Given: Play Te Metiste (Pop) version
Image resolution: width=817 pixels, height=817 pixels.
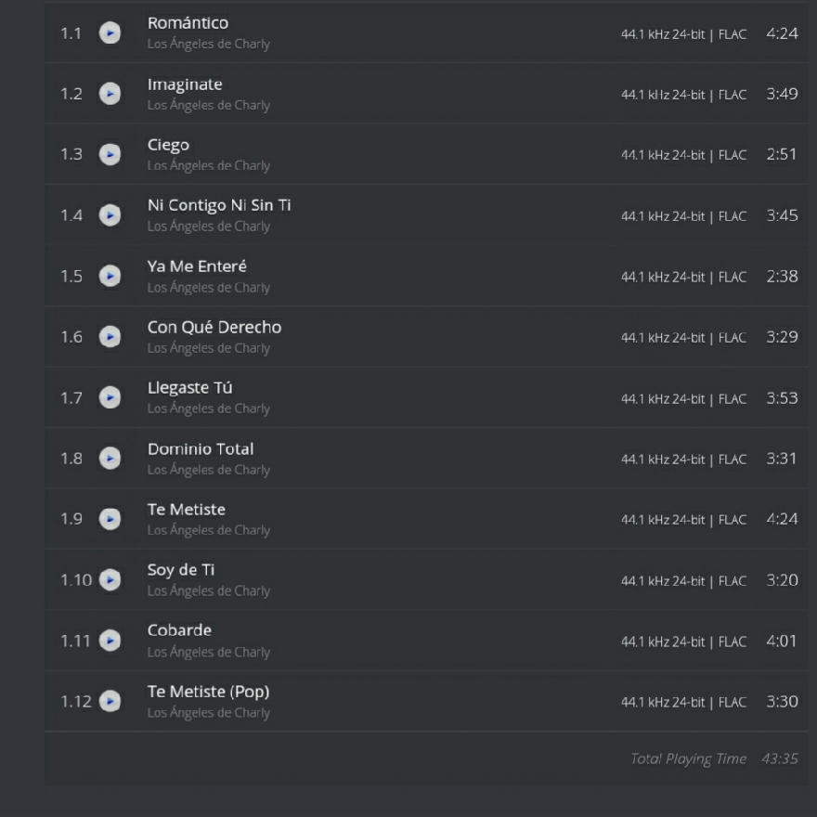Looking at the screenshot, I should click(110, 701).
